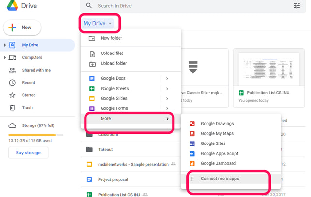Screen dimensions: 311x197
Task: Click the Google My Maps pin icon
Action: tap(192, 134)
